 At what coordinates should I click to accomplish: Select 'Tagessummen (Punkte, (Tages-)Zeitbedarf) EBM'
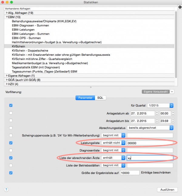(x=44, y=71)
